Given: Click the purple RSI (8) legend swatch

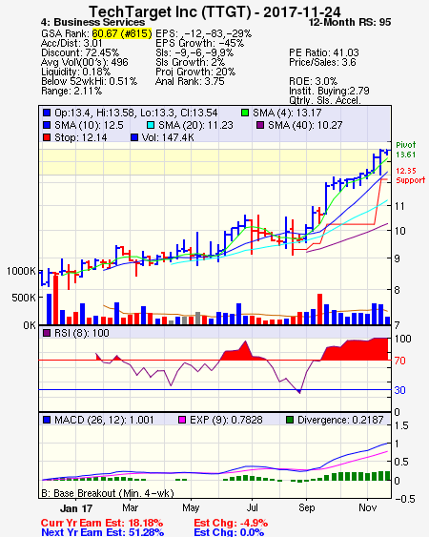Looking at the screenshot, I should click(x=47, y=333).
